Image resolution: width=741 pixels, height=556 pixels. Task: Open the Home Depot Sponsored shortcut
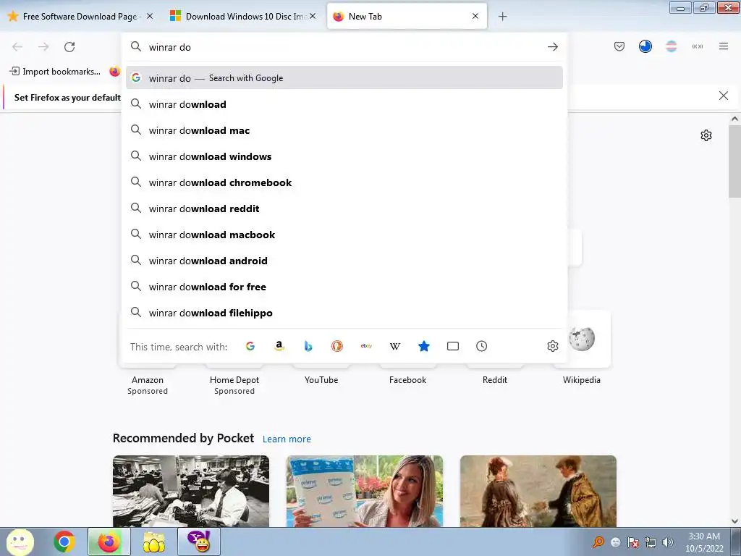234,379
